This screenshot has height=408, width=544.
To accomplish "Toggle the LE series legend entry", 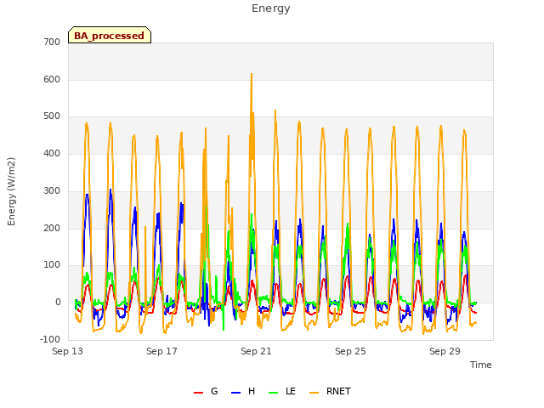I will (282, 391).
